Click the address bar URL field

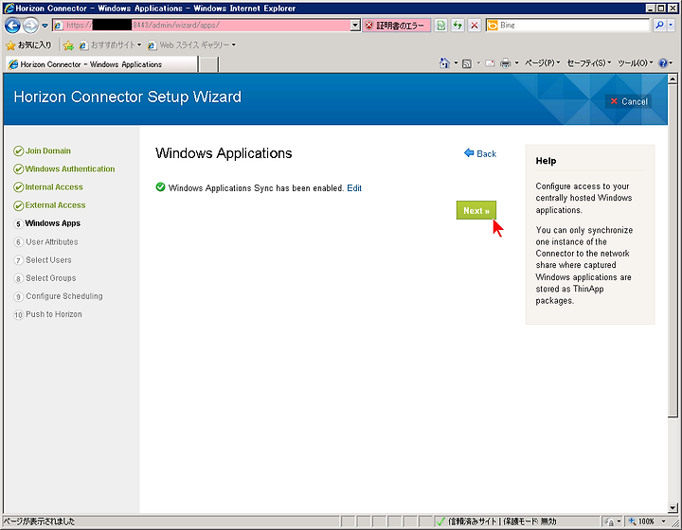(202, 26)
